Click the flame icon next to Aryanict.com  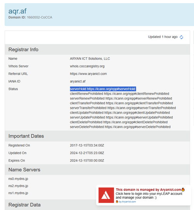pyautogui.click(x=183, y=189)
